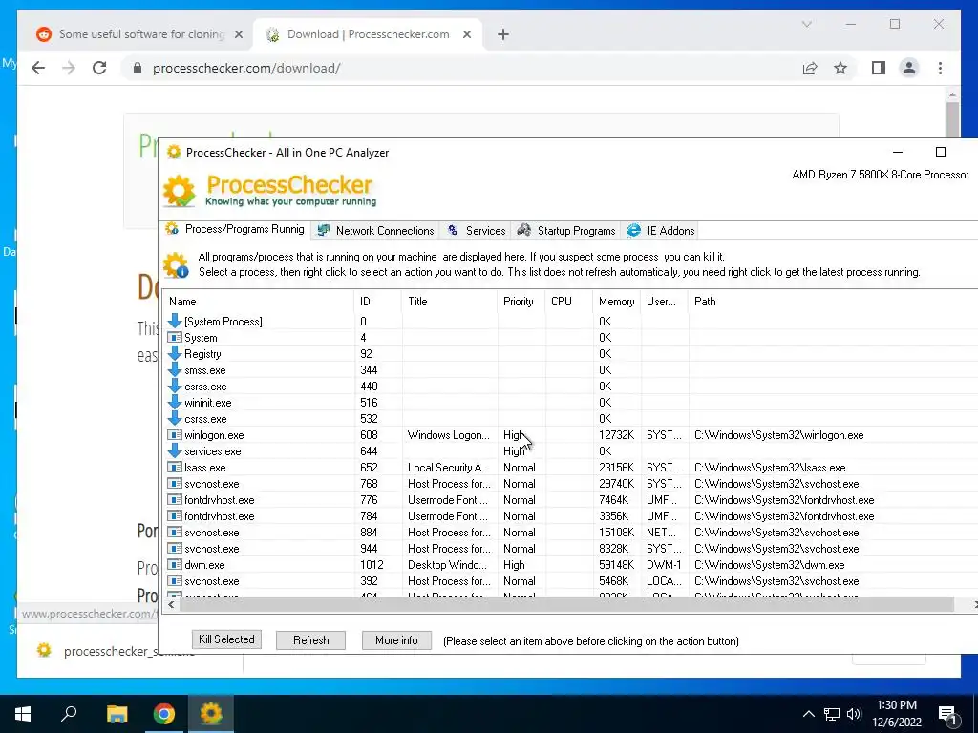Click the blue arrow icon of [System Process]
This screenshot has width=978, height=733.
[175, 321]
